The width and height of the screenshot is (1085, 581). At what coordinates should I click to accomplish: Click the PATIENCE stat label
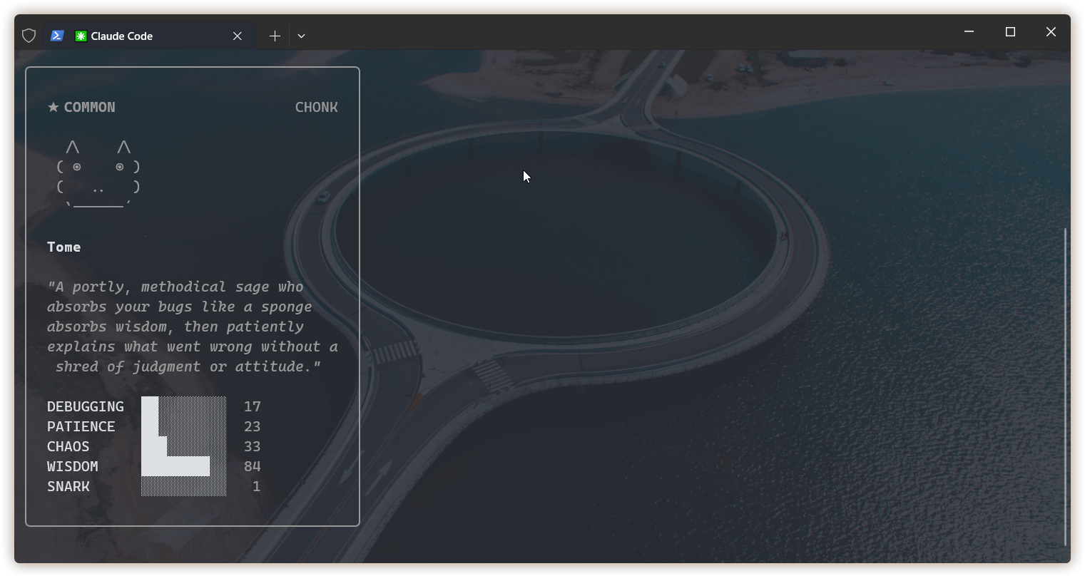(x=81, y=426)
